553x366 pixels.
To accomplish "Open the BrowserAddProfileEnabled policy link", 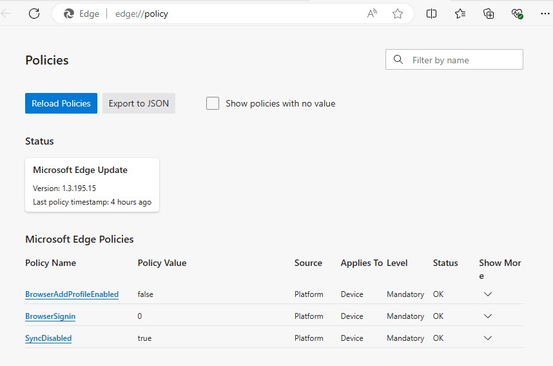I will click(x=72, y=294).
